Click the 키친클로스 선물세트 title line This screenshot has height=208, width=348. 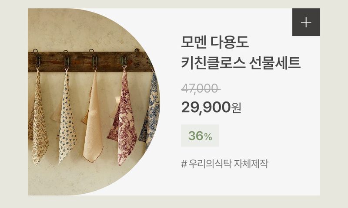pos(241,63)
